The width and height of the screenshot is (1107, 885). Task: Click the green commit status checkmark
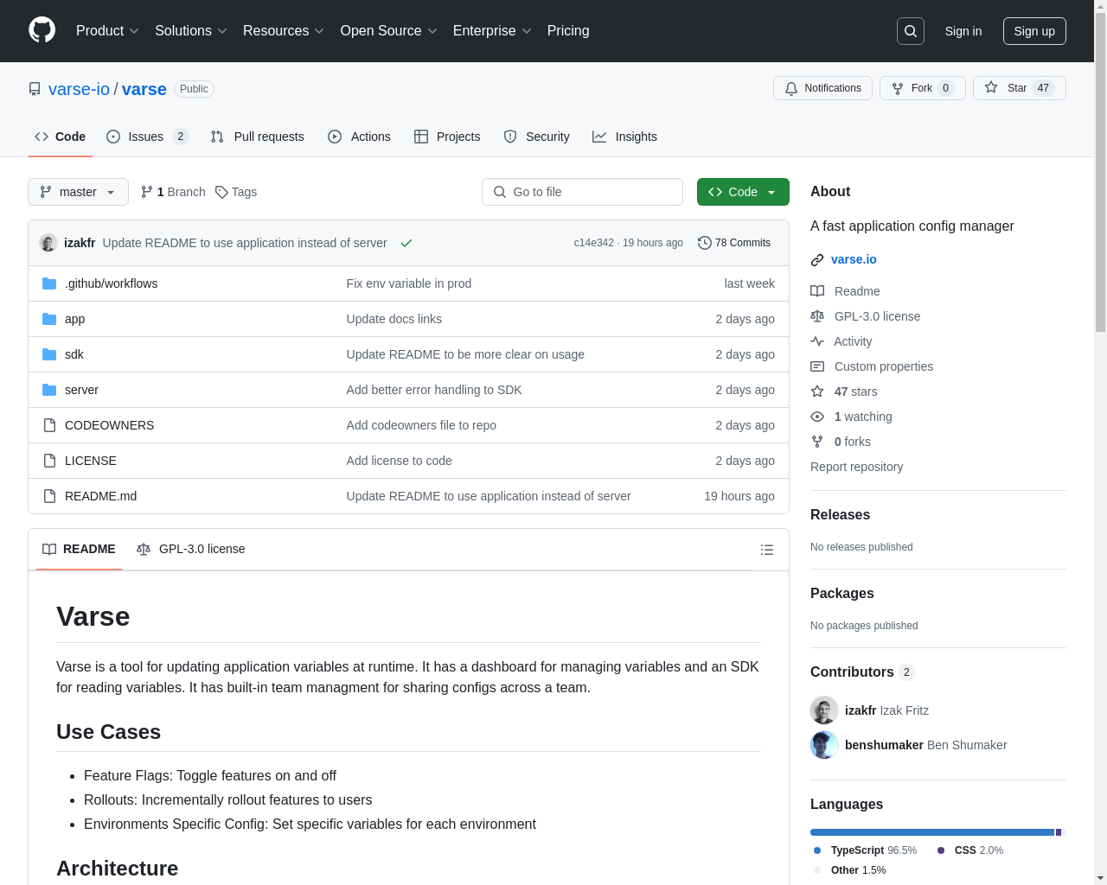(x=406, y=243)
